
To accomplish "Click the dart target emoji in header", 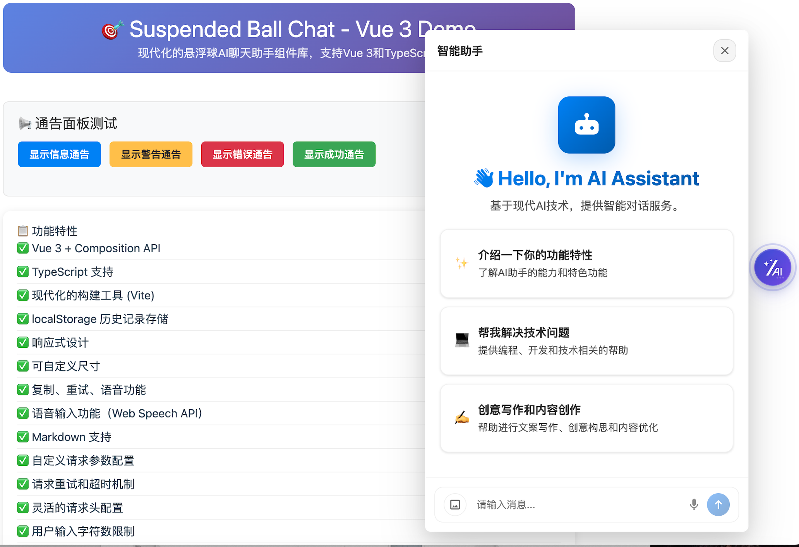I will pos(112,30).
